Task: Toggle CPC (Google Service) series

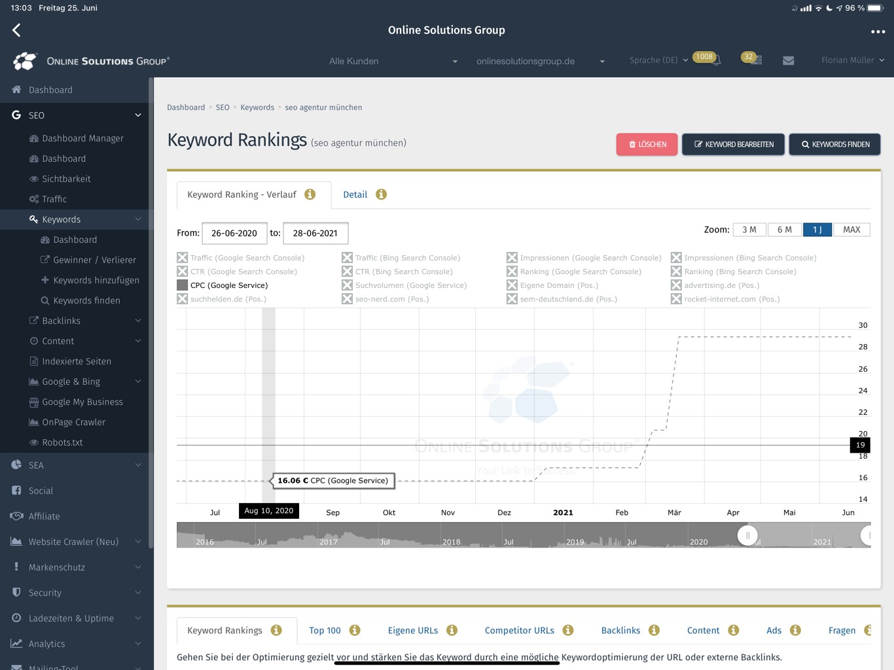Action: [223, 285]
